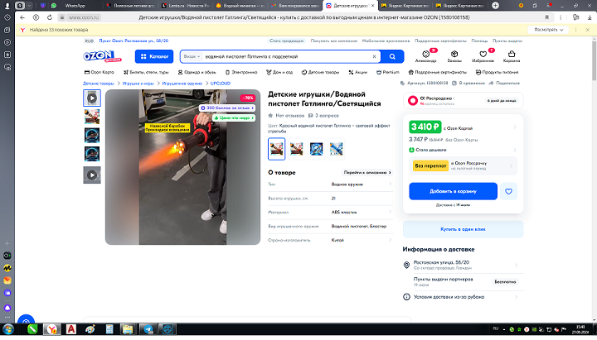Open the Везде search scope dropdown

point(192,56)
